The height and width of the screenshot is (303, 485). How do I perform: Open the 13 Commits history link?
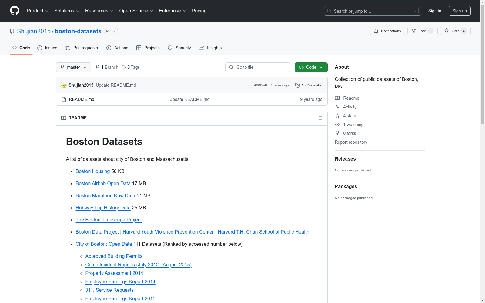click(308, 85)
